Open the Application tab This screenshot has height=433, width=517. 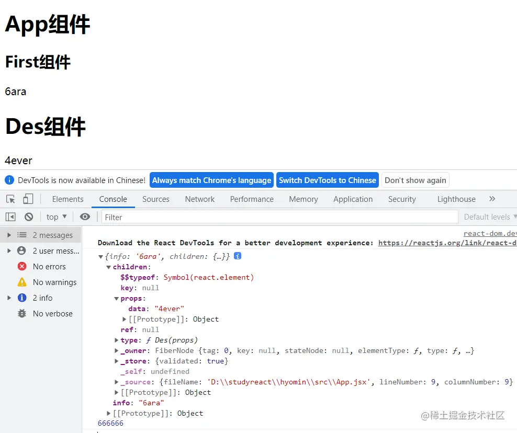353,199
